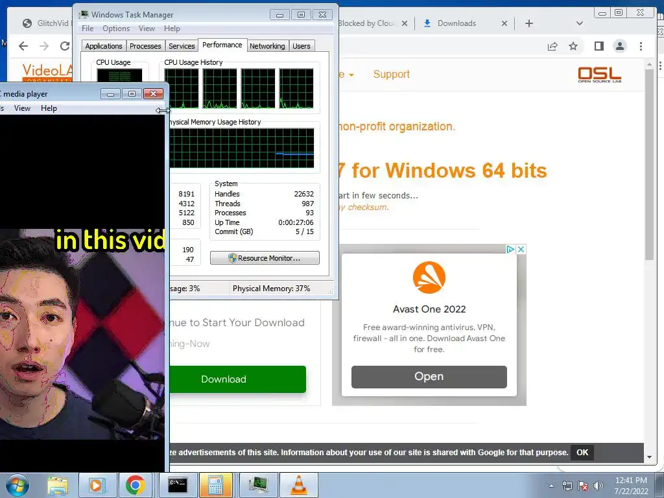Switch to the GlitchVid tab in Chrome

point(47,23)
